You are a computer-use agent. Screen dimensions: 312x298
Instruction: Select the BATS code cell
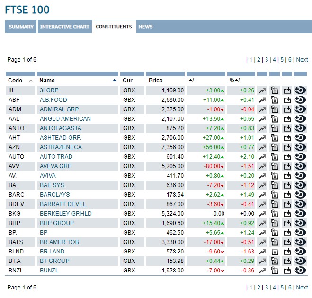(x=16, y=242)
